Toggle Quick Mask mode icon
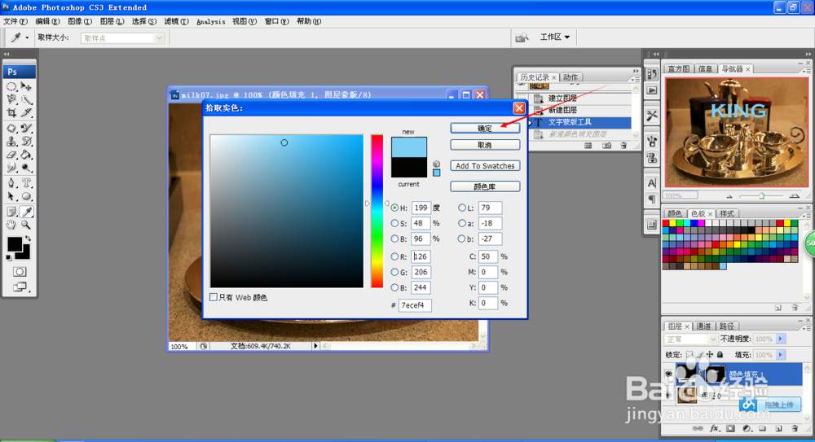The width and height of the screenshot is (815, 442). click(x=20, y=272)
